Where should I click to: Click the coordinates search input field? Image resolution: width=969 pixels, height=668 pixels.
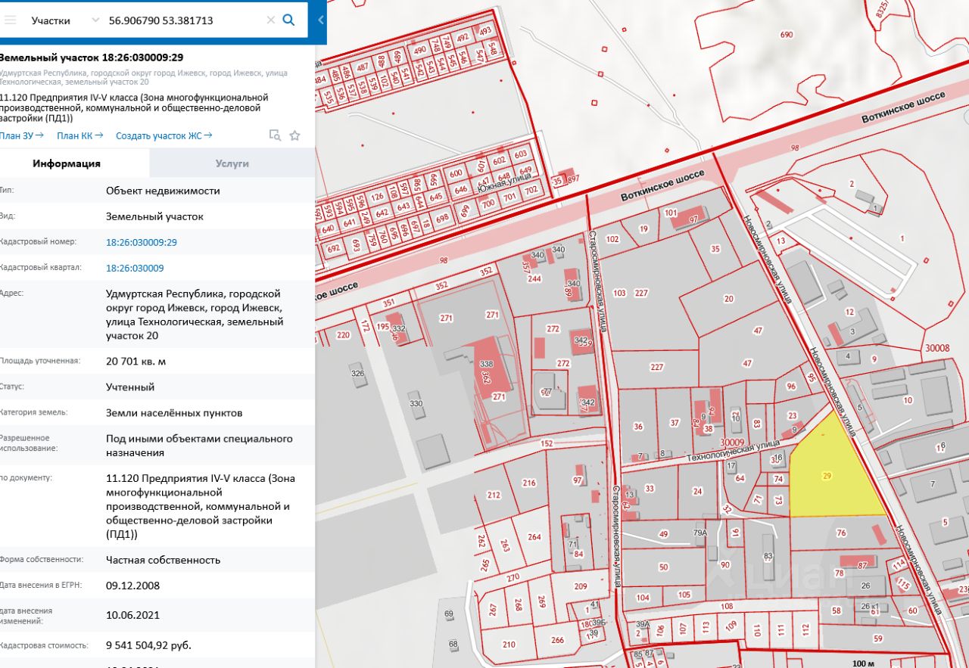pyautogui.click(x=185, y=20)
